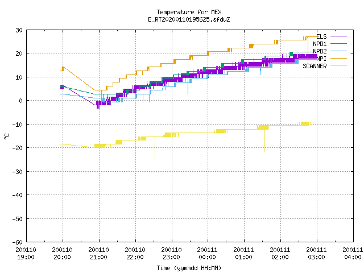364x273 pixels.
Task: Click the NPD1 legend label
Action: coord(320,44)
